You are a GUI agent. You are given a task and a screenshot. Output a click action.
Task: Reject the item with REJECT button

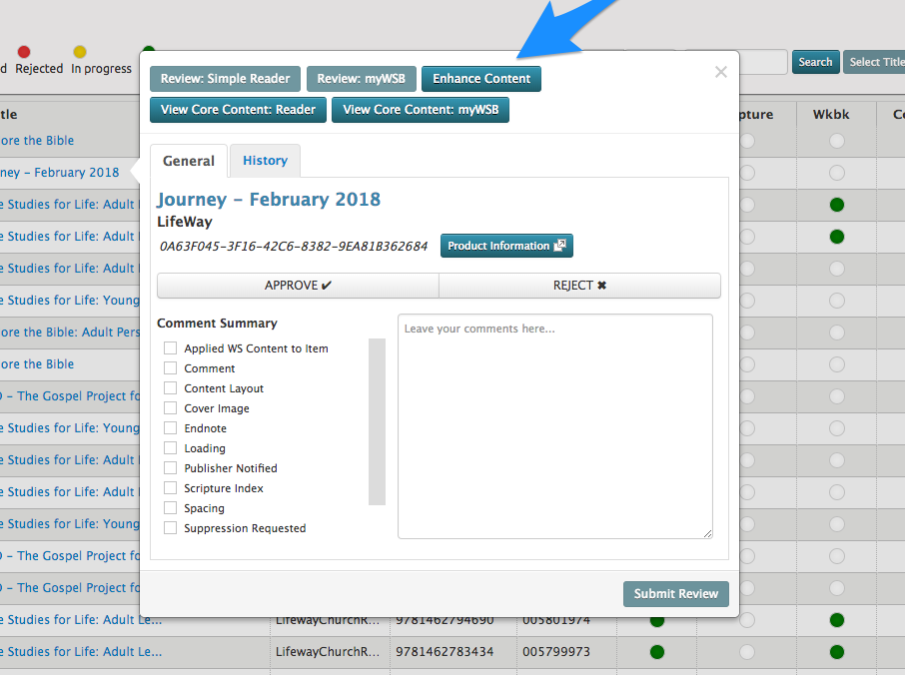(579, 286)
